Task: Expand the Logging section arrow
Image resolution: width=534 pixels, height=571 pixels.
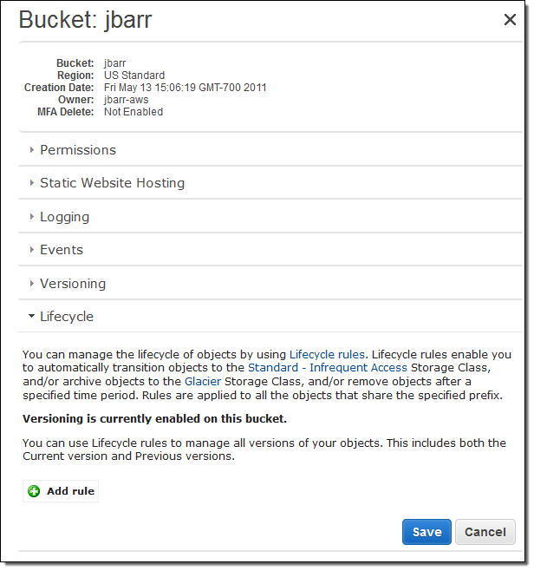Action: [x=32, y=217]
